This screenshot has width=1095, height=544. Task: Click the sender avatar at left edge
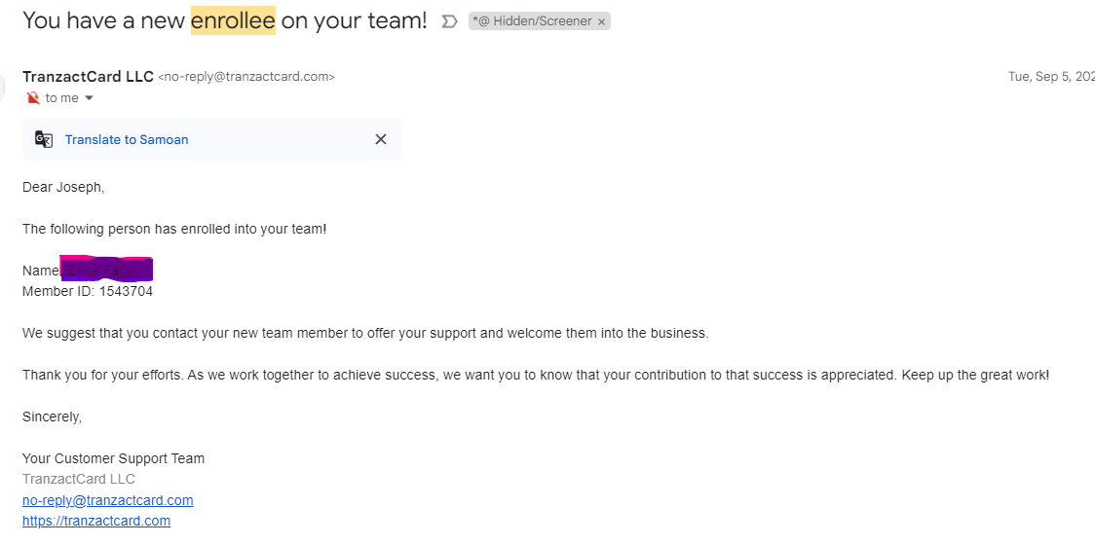(3, 87)
